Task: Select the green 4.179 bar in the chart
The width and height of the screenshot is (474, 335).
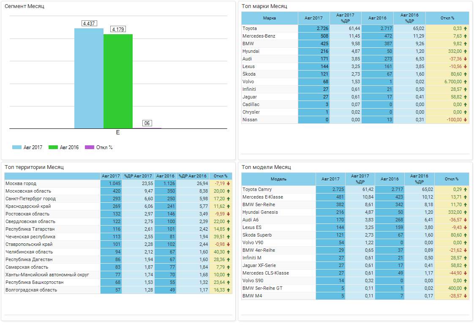Action: pyautogui.click(x=118, y=82)
